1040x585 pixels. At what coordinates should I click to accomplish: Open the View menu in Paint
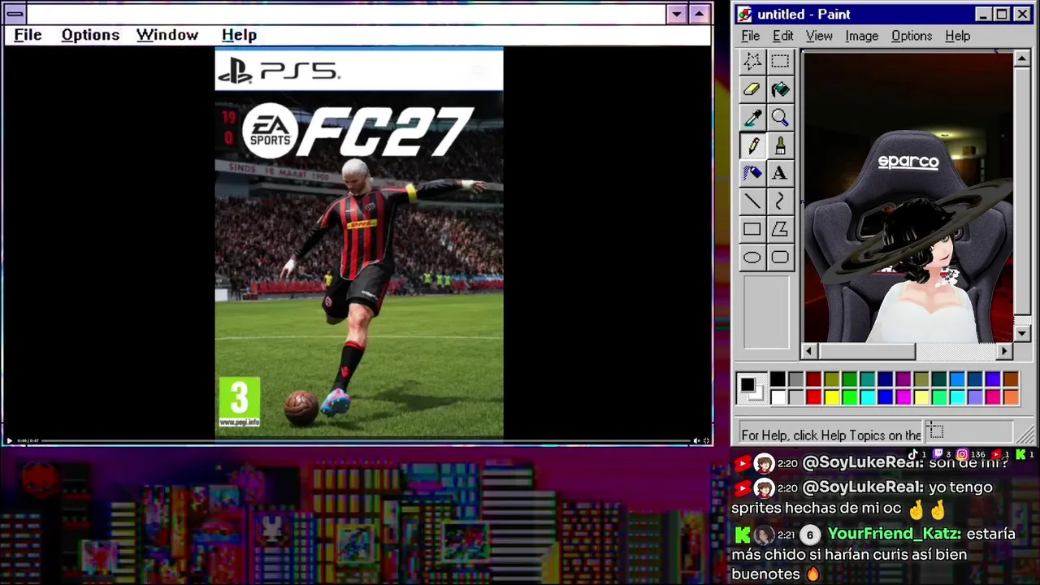point(819,36)
